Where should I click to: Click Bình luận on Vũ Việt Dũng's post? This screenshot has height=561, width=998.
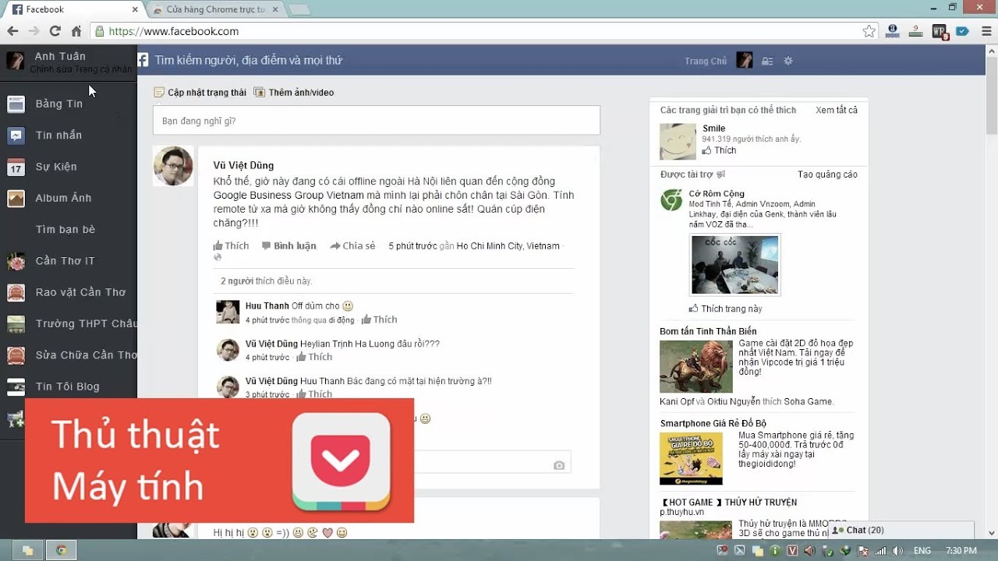289,245
